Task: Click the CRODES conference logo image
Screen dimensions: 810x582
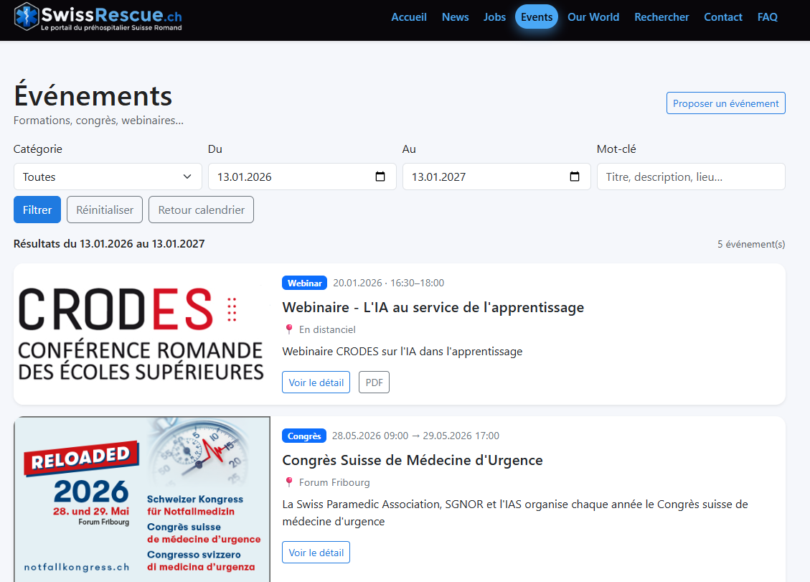Action: 141,334
